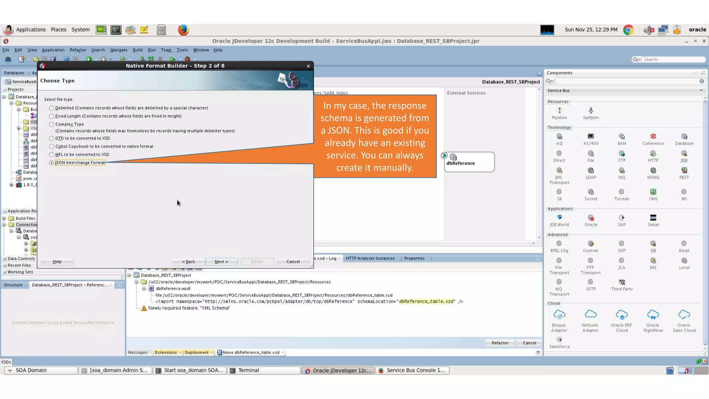Viewport: 709px width, 399px height.
Task: Select the Coherence adapter icon
Action: [x=653, y=137]
